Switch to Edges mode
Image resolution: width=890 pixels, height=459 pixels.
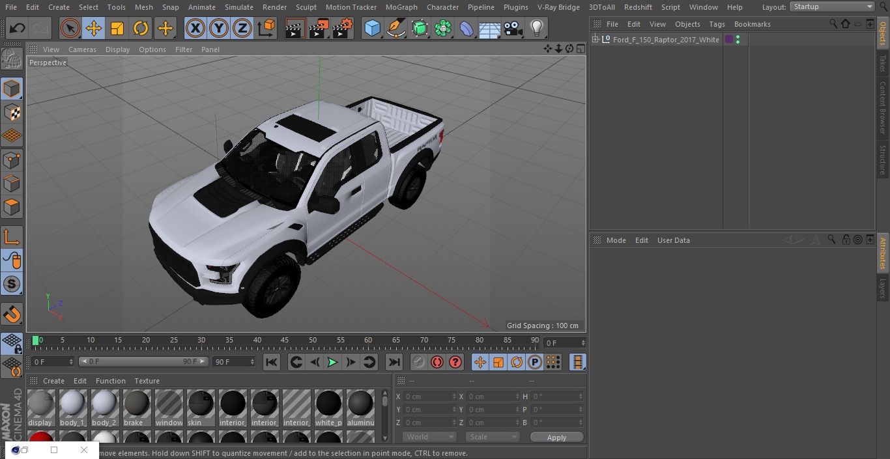[x=12, y=183]
